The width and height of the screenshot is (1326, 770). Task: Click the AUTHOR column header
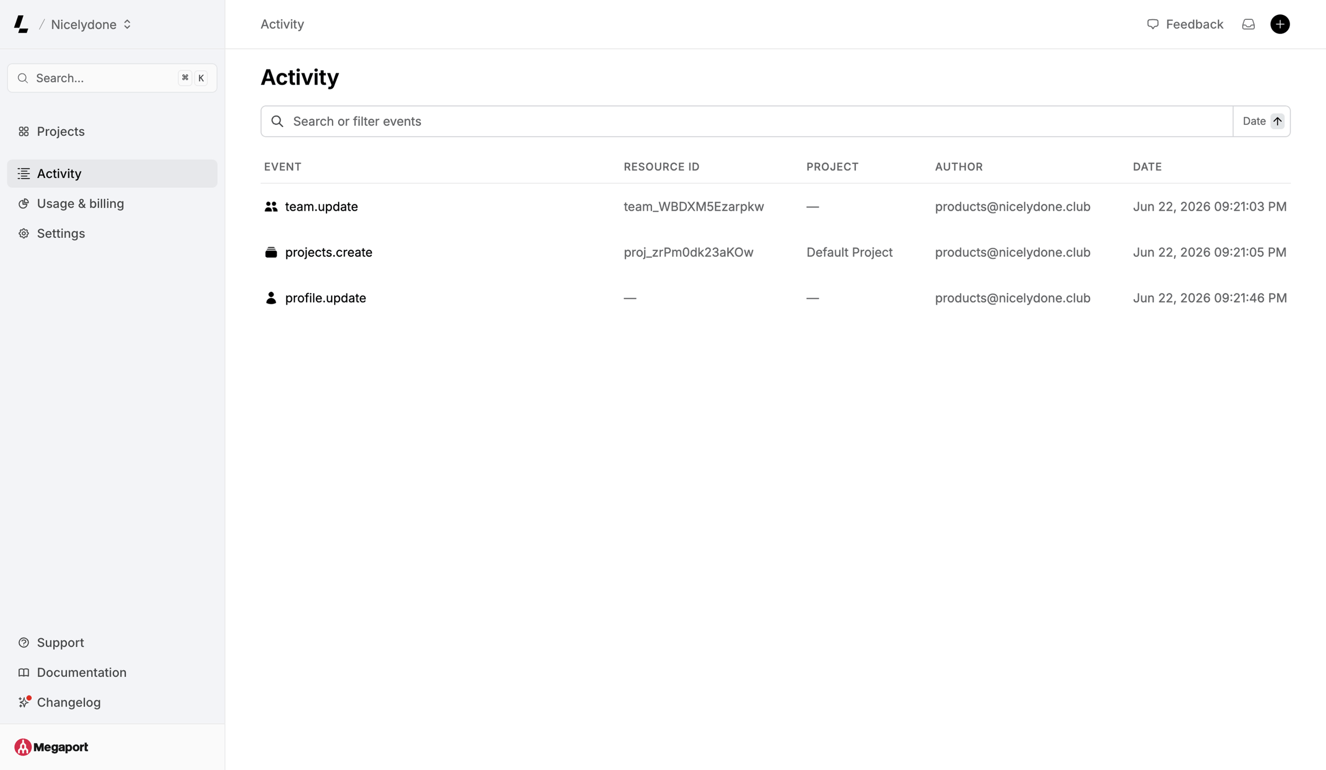pyautogui.click(x=959, y=167)
